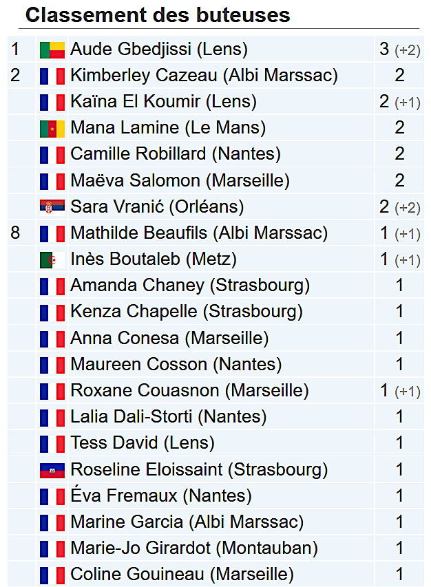Click the French flag beside Coline Gouineau
Viewport: 431px width, 587px height.
(52, 575)
